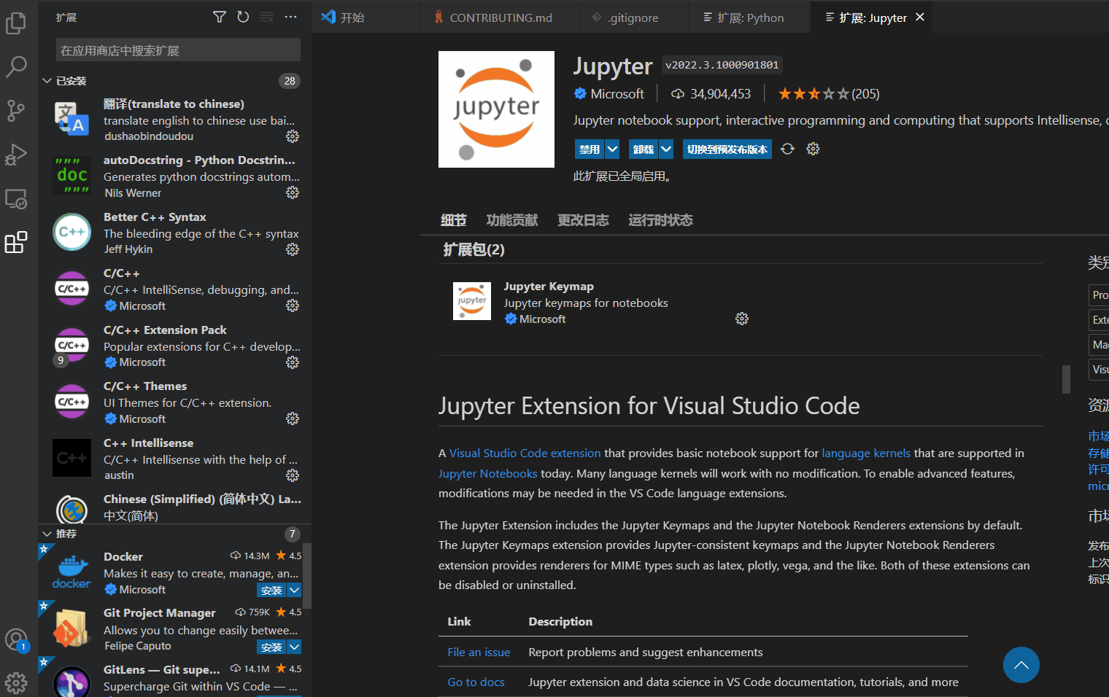Install Git Project Manager extension
The height and width of the screenshot is (697, 1109).
point(271,647)
